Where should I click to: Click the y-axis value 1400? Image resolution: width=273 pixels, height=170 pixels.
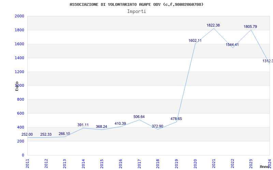(19, 58)
